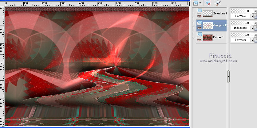Click the layers panel splitter arrow handle
Screen dimensions: 257x128
click(x=228, y=77)
